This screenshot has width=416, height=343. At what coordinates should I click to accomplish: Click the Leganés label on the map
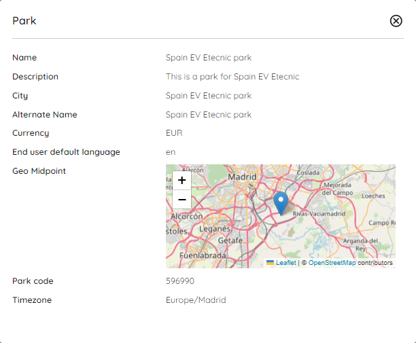pyautogui.click(x=215, y=228)
